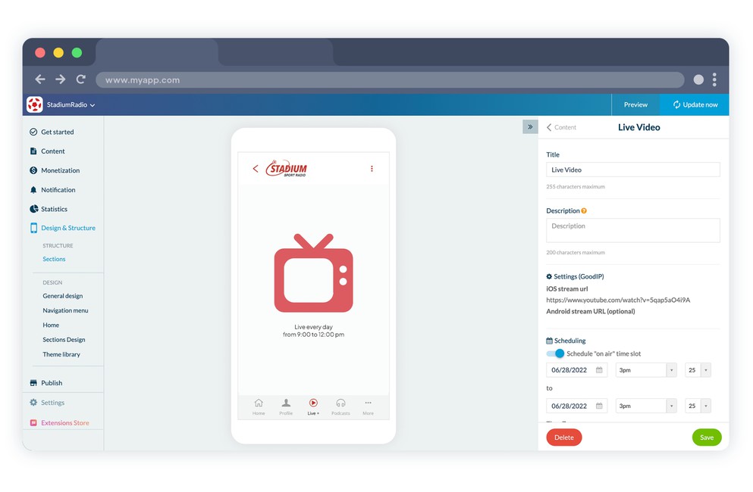Screen dimensions: 753x492
Task: Open the start hour 3pm dropdown
Action: coord(671,370)
